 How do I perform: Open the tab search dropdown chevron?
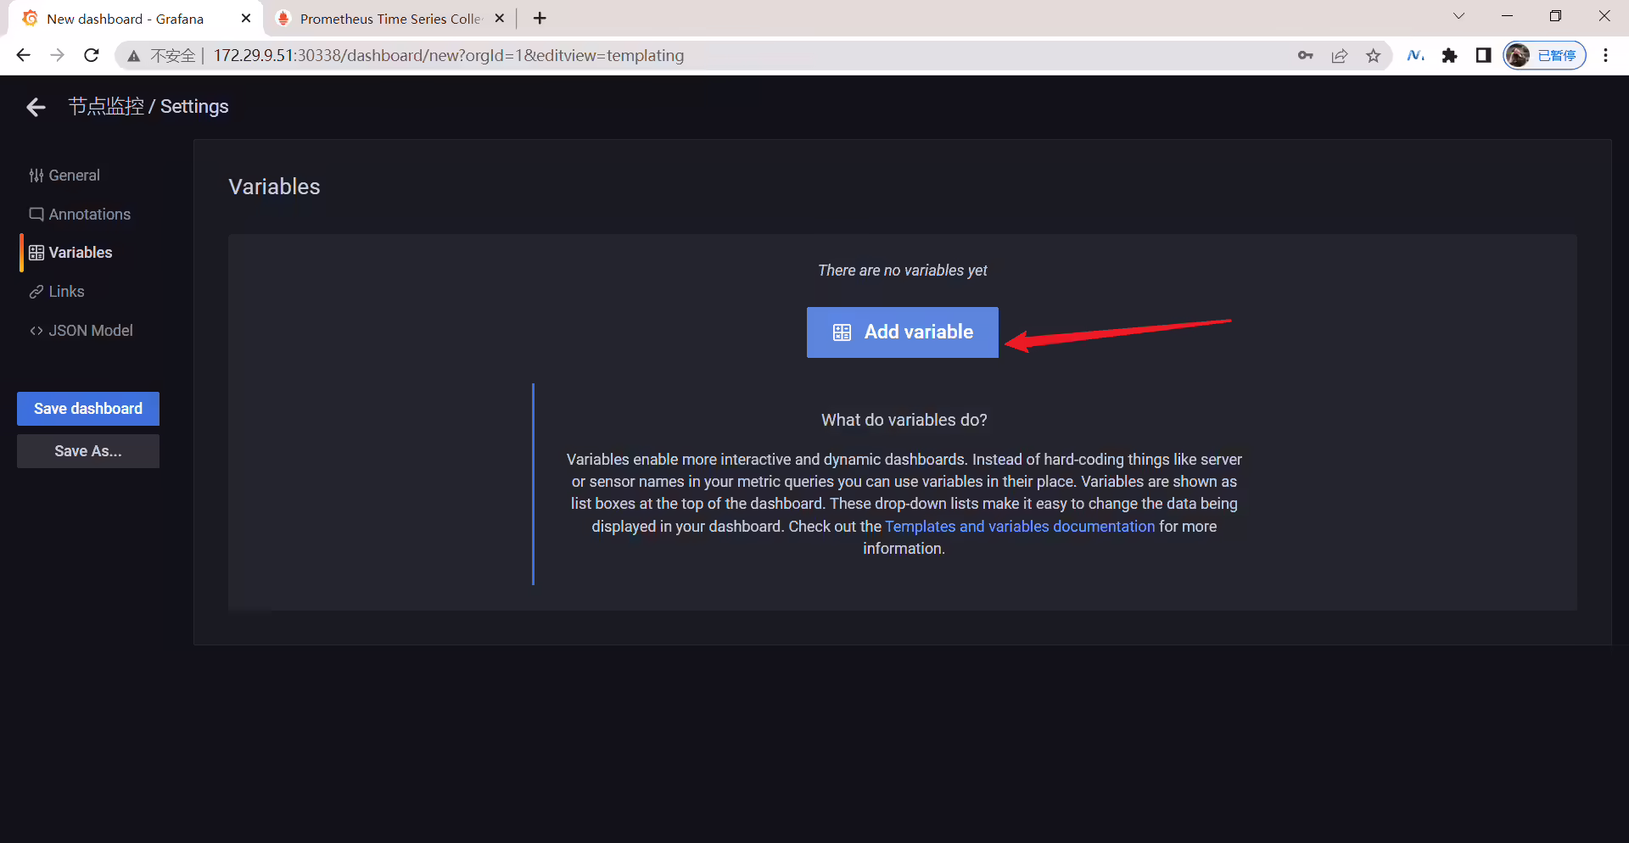point(1458,16)
